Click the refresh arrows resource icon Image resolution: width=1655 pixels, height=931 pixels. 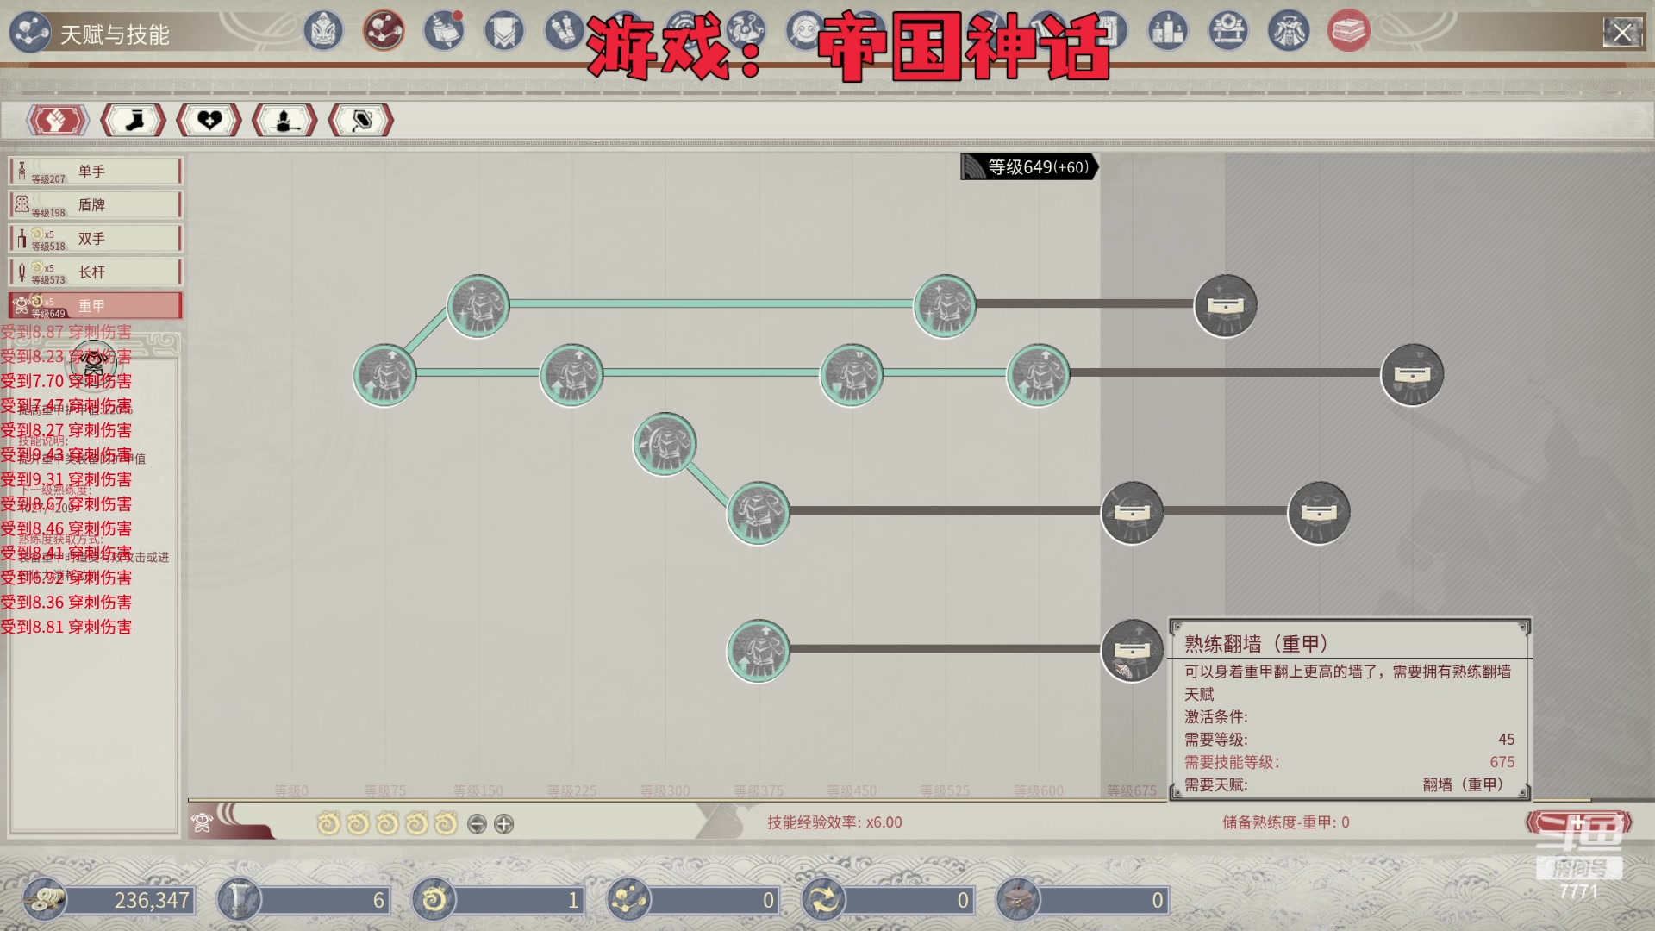coord(824,900)
